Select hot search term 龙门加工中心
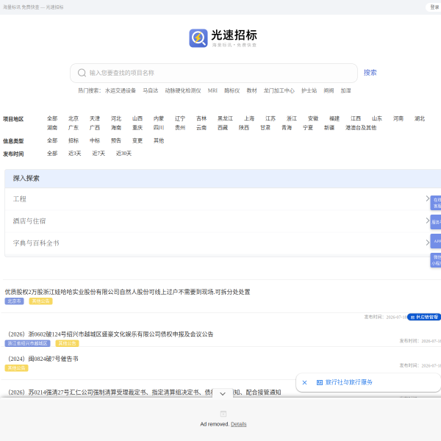 click(279, 90)
